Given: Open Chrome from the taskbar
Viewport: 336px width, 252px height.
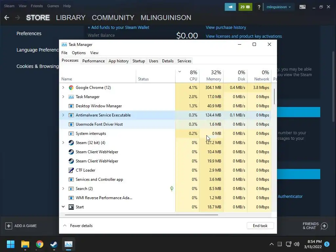Looking at the screenshot, I should point(39,244).
